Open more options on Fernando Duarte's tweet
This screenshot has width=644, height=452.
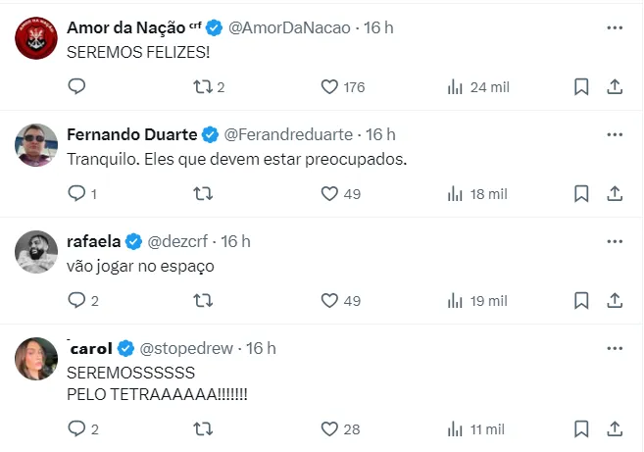615,135
